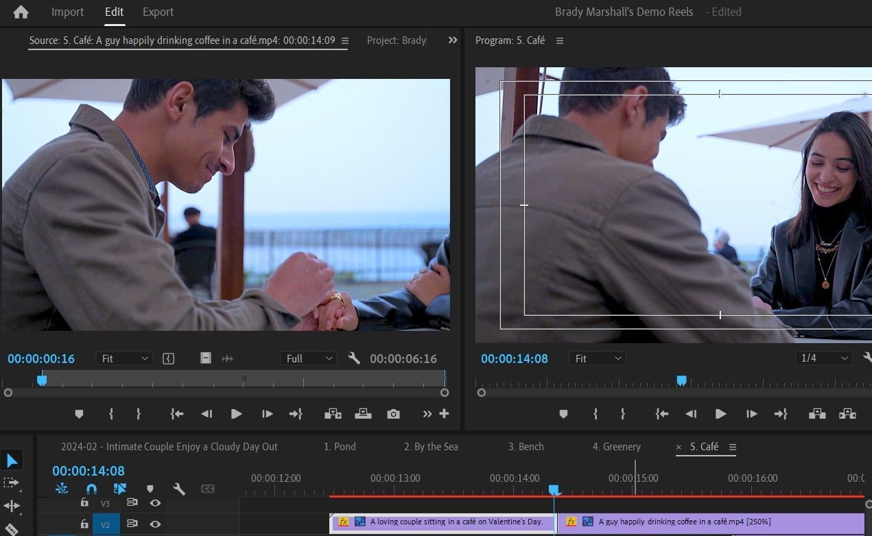Play the Source monitor clip
Viewport: 872px width, 536px height.
[x=237, y=414]
